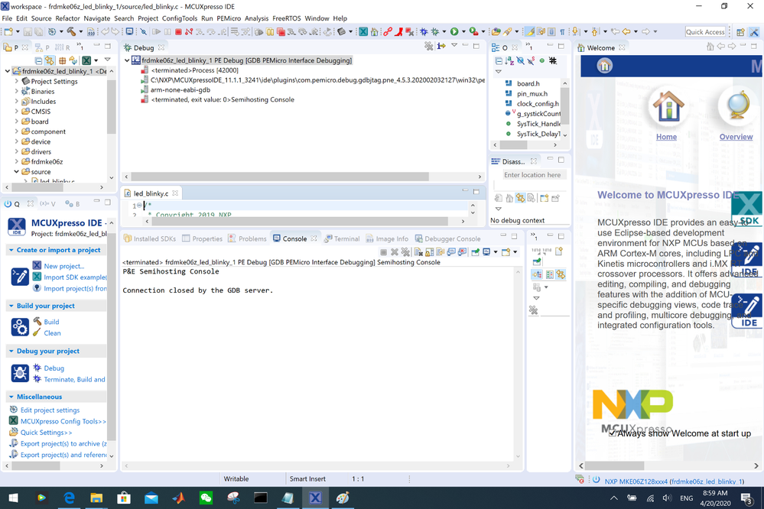Expand the Project Settings tree node
This screenshot has width=764, height=509.
click(17, 81)
